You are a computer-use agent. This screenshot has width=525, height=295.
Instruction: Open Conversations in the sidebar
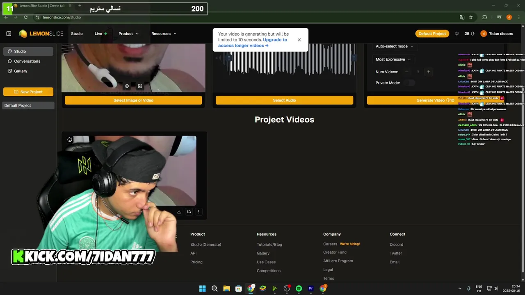pyautogui.click(x=28, y=61)
